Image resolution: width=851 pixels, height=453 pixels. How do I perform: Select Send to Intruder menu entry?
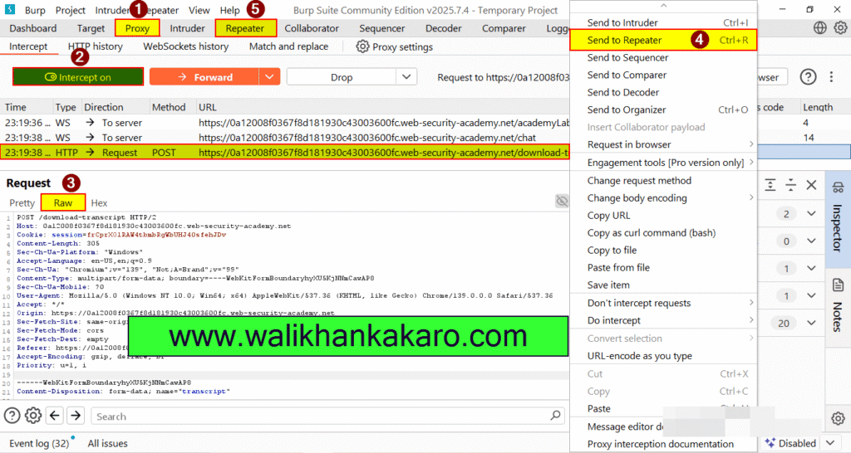point(663,22)
